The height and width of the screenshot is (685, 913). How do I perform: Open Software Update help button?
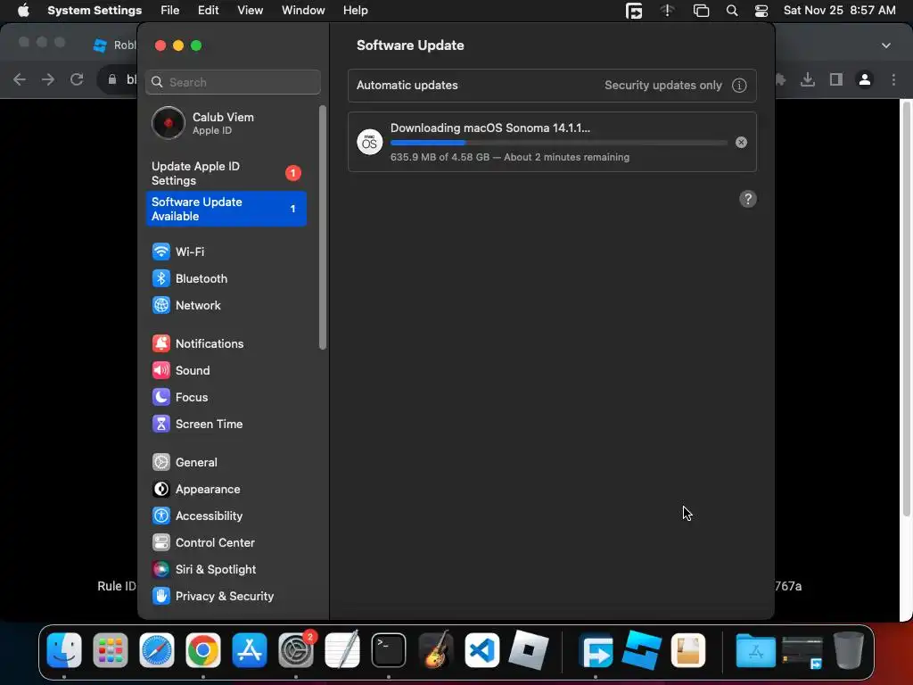[748, 199]
